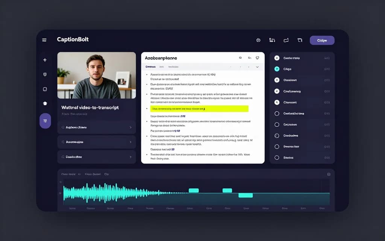385x241 pixels.
Task: Click the middle key-shaped icon in transcript header
Action: click(250, 58)
